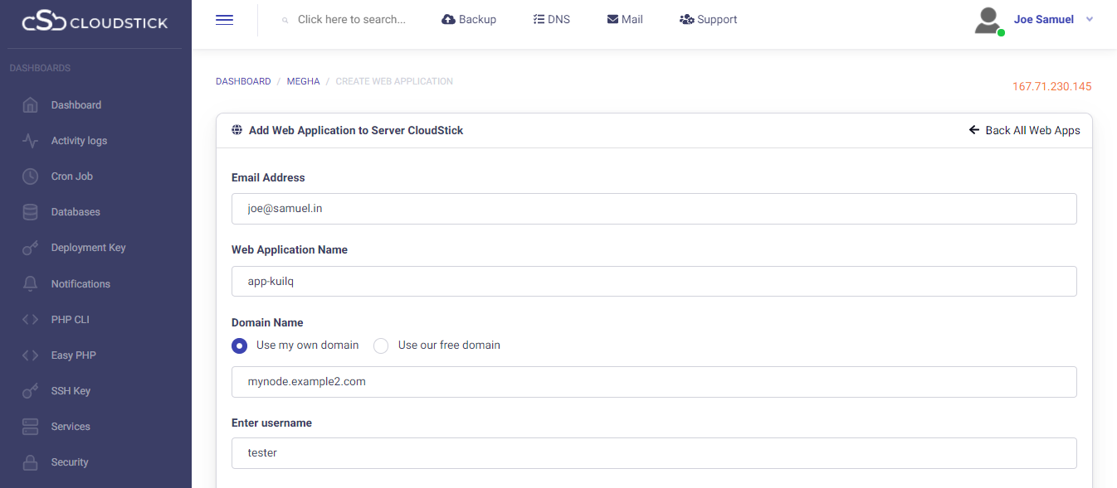This screenshot has width=1117, height=488.
Task: Click the Joe Samuel avatar icon
Action: [988, 21]
